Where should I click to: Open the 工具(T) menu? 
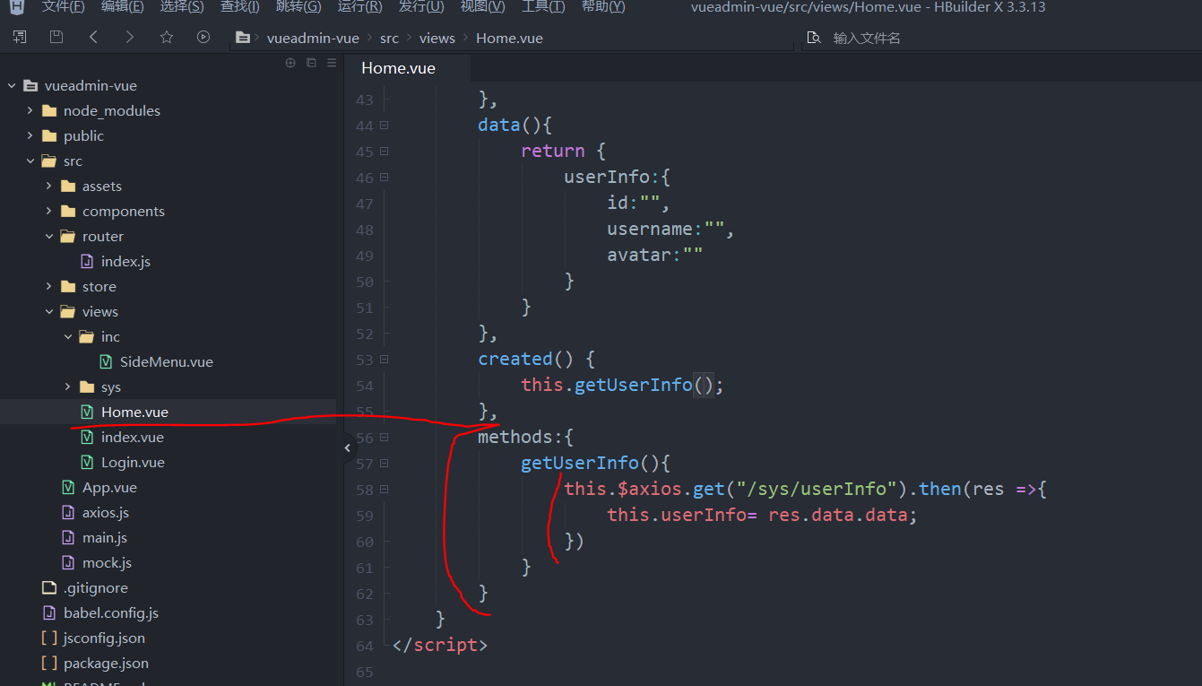(543, 7)
